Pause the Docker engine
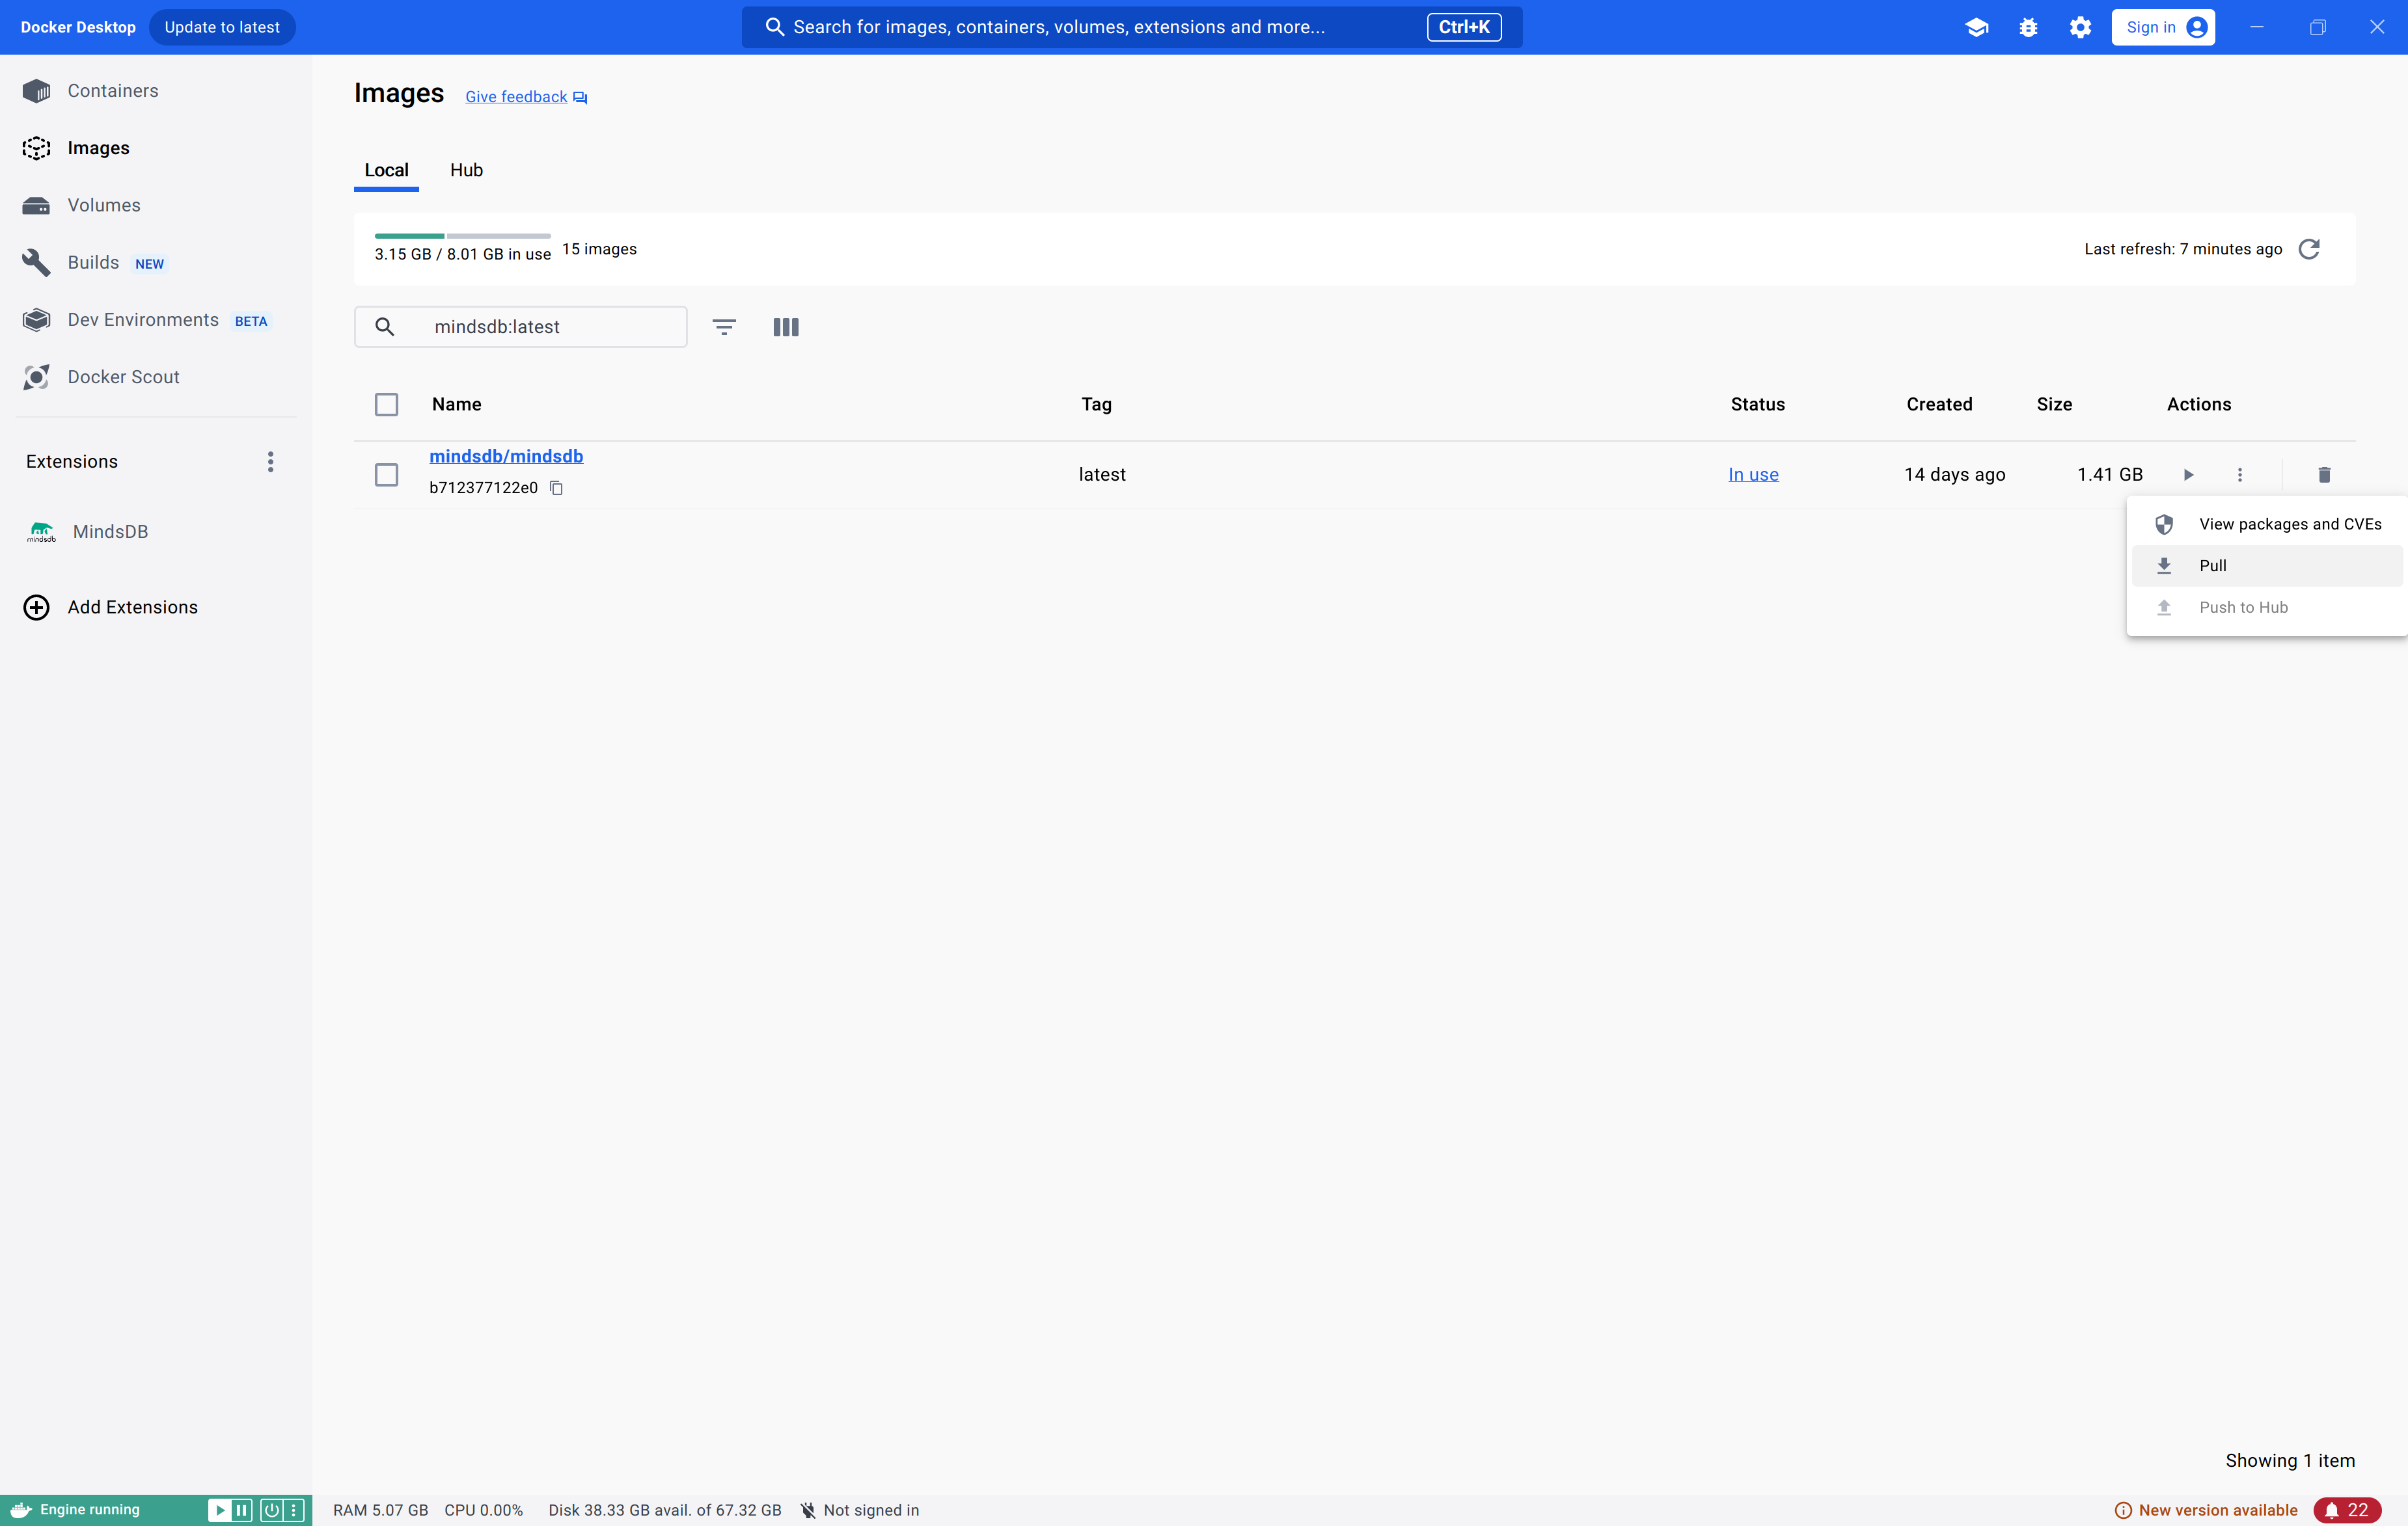2408x1526 pixels. coord(241,1510)
